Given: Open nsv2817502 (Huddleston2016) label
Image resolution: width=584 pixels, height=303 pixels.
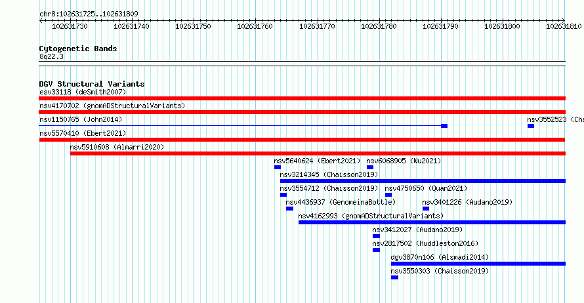Looking at the screenshot, I should click(x=425, y=243).
